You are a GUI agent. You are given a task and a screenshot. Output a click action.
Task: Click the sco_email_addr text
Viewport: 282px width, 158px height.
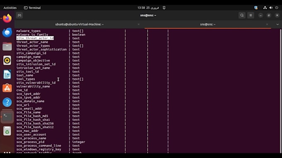(x=29, y=108)
